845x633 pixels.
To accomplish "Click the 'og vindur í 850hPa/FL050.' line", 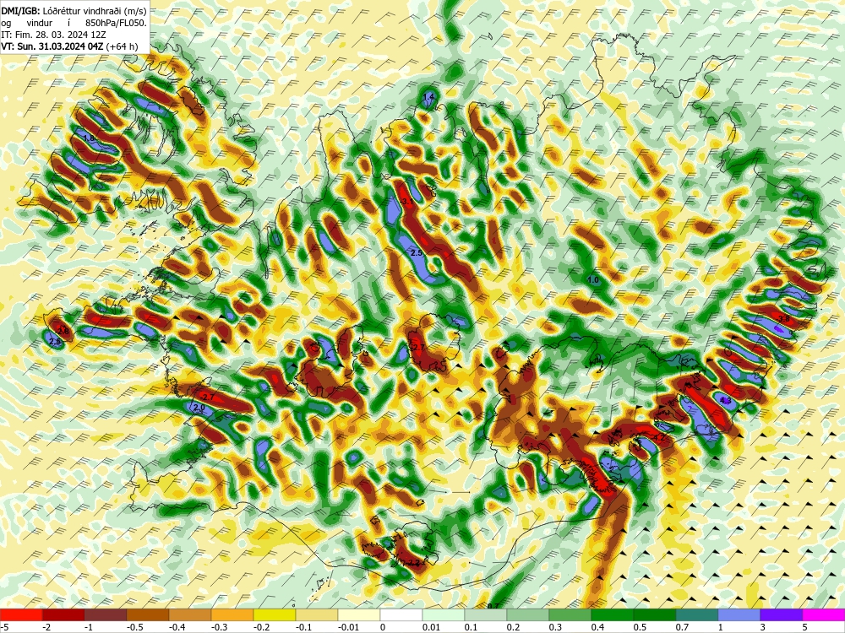I will tap(74, 23).
